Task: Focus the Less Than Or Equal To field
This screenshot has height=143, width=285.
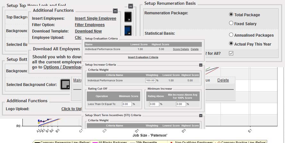Action: point(126,104)
